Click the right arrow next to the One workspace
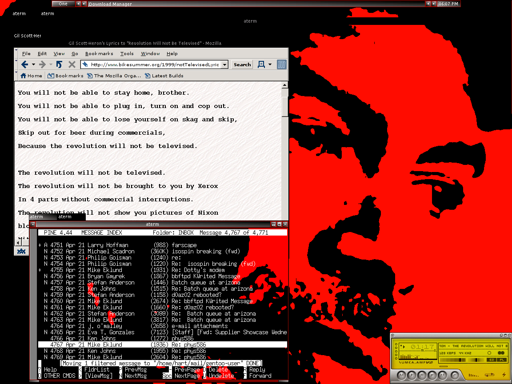Viewport: 512px width, 384px height. pyautogui.click(x=84, y=4)
